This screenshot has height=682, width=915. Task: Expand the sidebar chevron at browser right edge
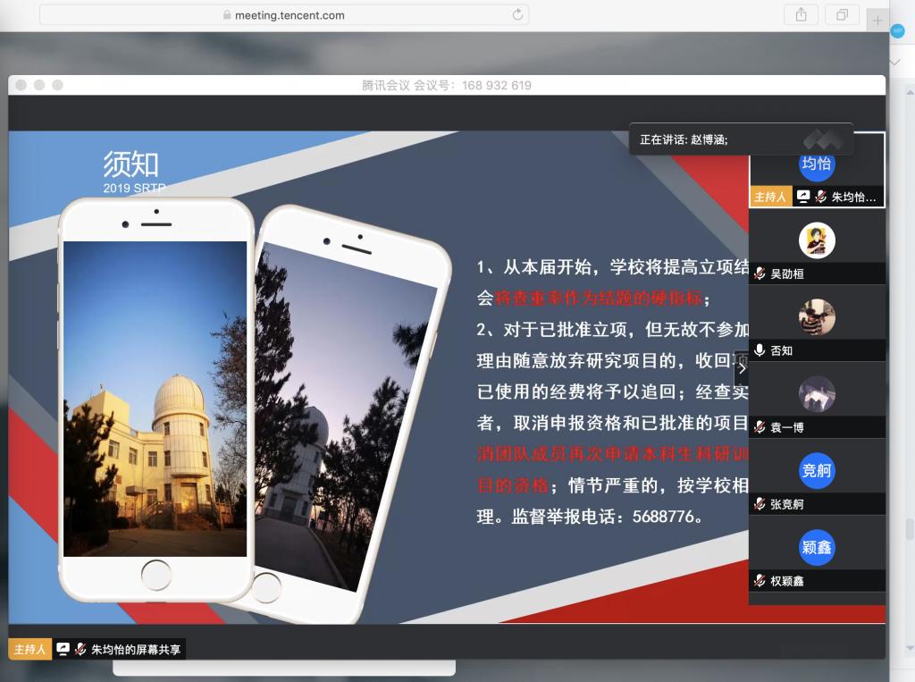897,63
